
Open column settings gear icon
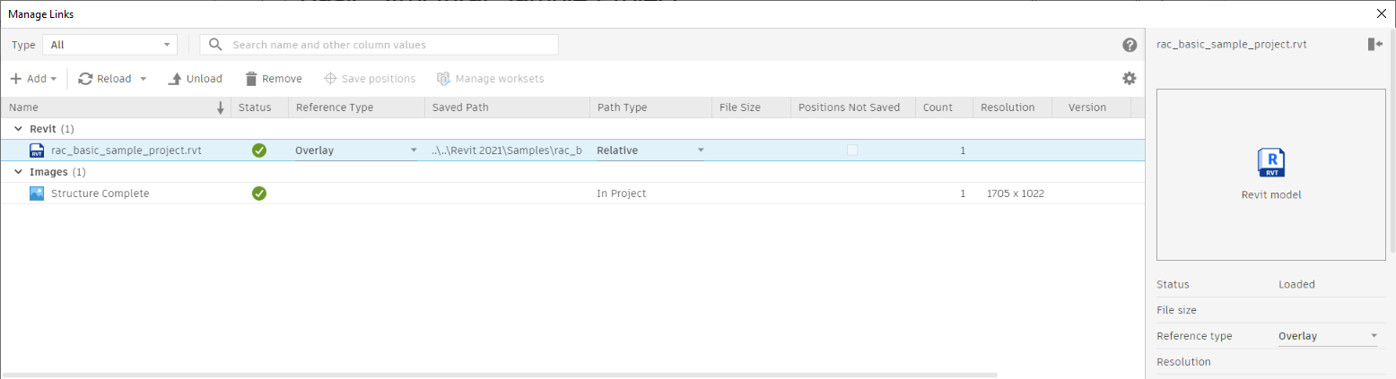pos(1130,78)
